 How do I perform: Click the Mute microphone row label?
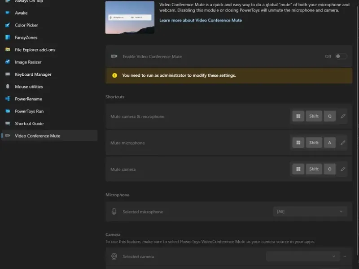click(127, 143)
